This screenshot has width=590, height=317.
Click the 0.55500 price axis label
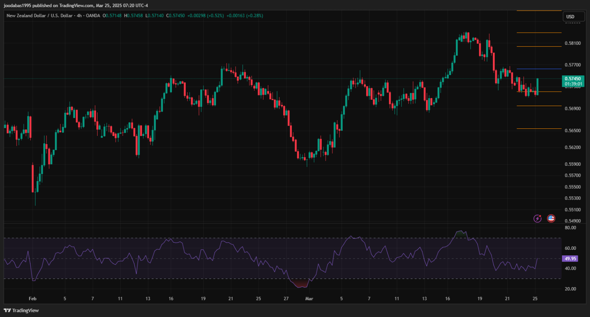(x=572, y=187)
